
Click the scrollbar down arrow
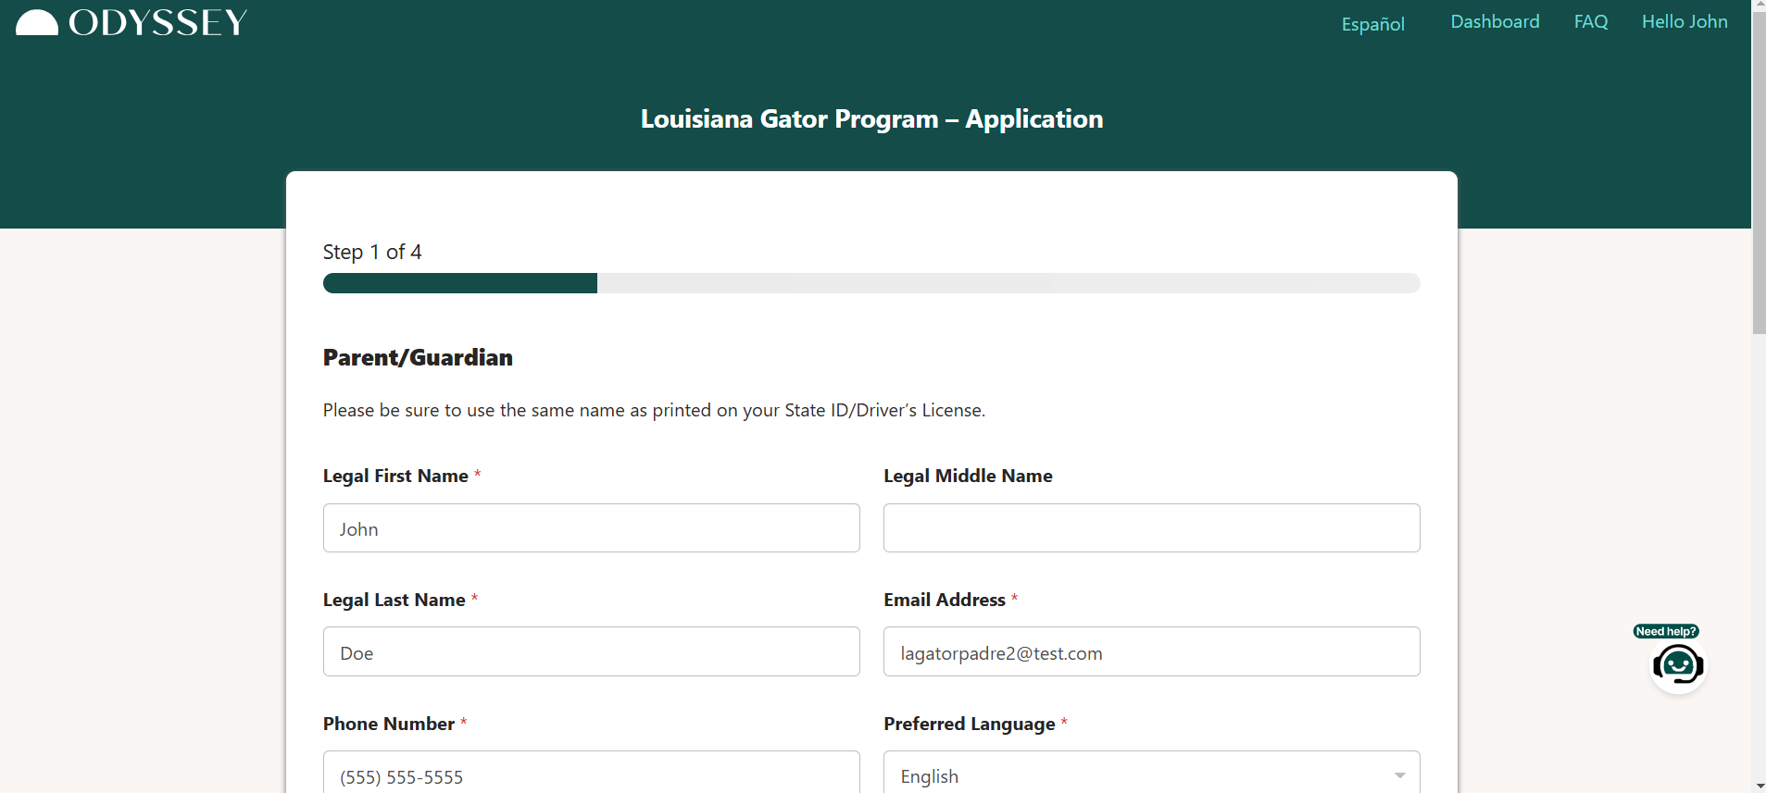pyautogui.click(x=1758, y=786)
